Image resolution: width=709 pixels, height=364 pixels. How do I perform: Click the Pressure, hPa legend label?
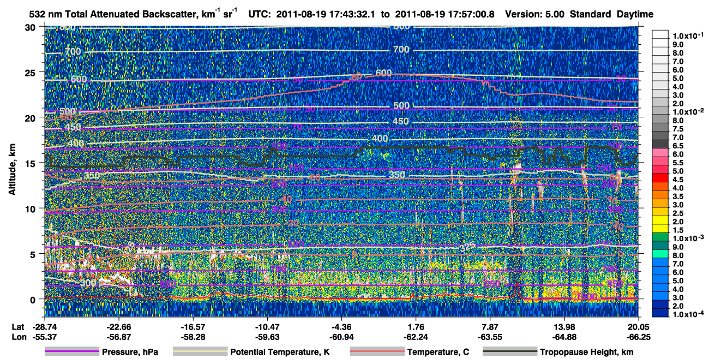130,352
